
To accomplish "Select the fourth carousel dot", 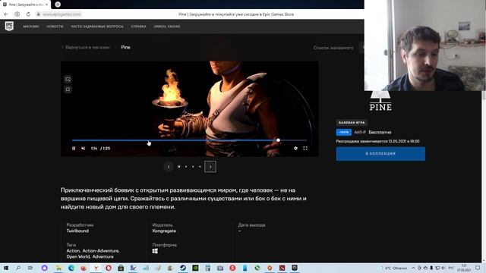I will click(x=200, y=167).
